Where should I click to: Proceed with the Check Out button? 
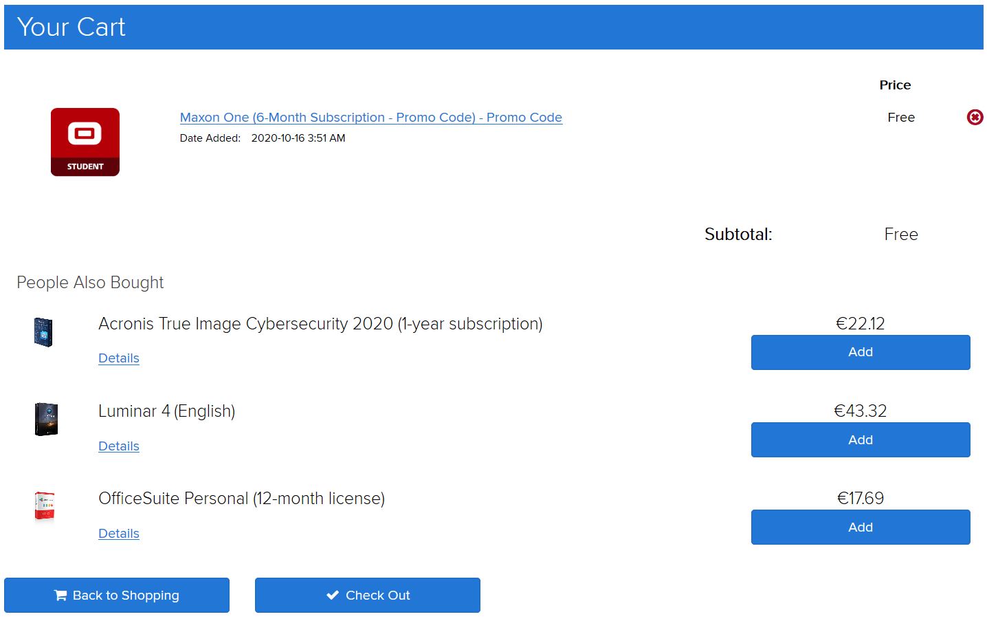click(368, 596)
